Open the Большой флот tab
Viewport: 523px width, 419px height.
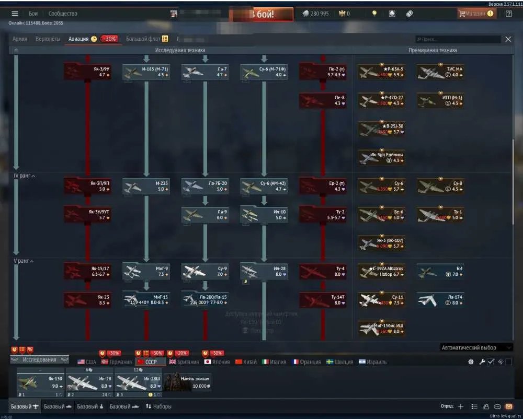point(147,39)
